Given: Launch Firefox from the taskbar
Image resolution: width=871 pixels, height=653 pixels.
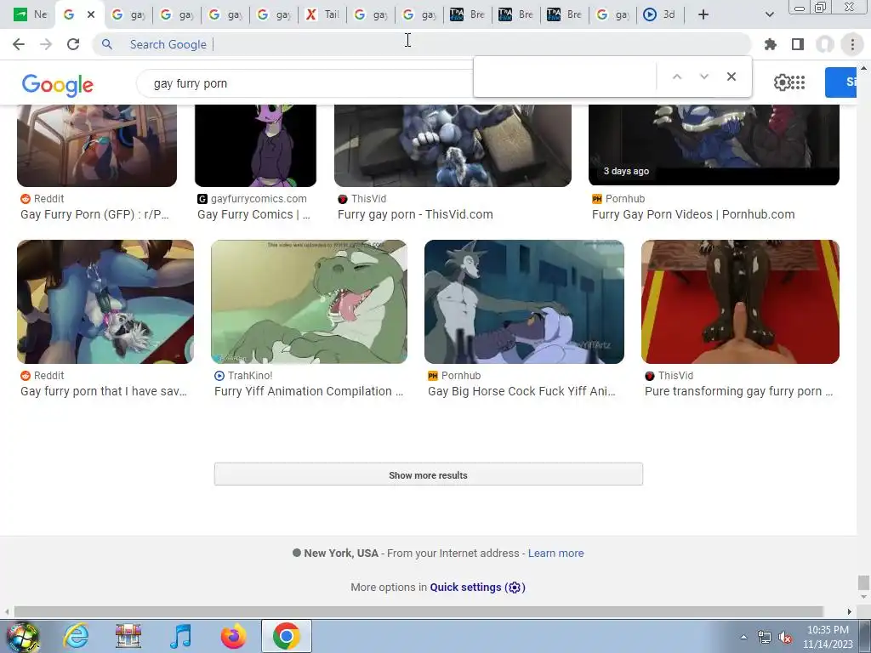Looking at the screenshot, I should pyautogui.click(x=233, y=636).
